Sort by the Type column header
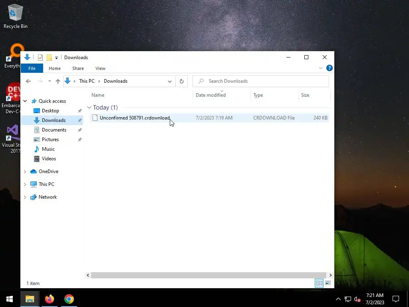The image size is (409, 307). (274, 95)
